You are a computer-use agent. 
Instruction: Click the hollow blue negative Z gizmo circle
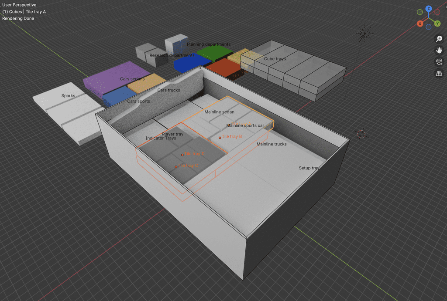(429, 27)
